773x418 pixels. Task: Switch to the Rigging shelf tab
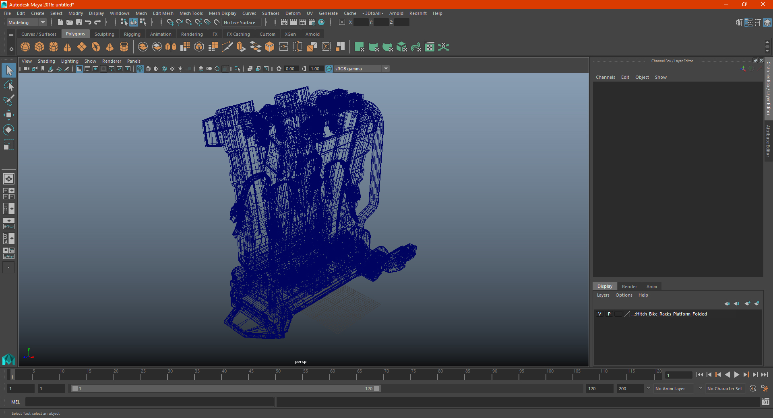point(132,34)
